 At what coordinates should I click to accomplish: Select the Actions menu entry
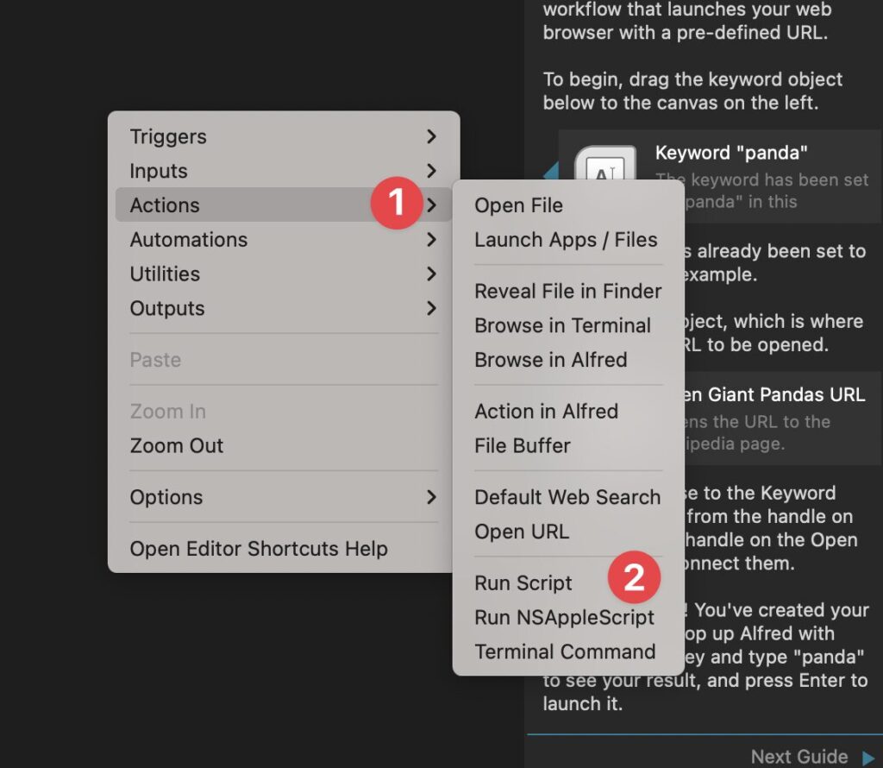coord(283,205)
